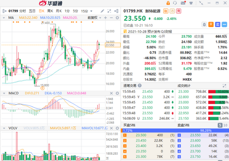Open the mail messages icon

183,3
